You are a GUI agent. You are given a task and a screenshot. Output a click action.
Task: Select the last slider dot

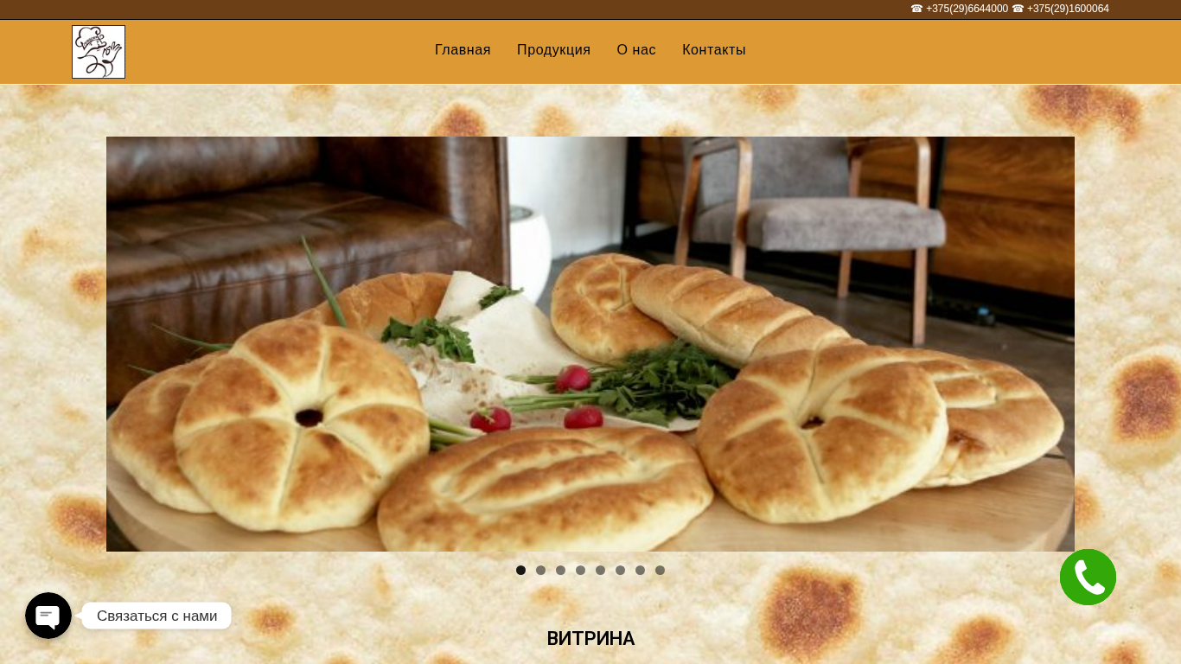(x=660, y=571)
